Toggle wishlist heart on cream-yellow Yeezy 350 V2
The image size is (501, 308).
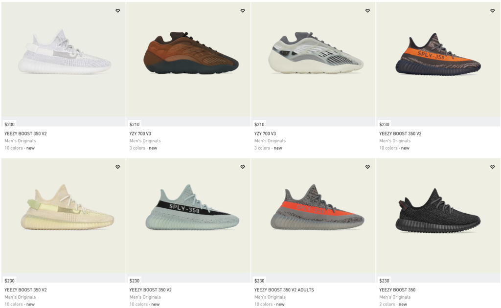point(118,167)
